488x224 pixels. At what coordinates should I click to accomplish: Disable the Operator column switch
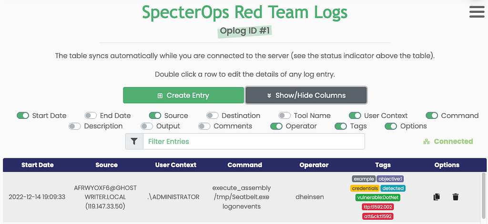point(276,126)
